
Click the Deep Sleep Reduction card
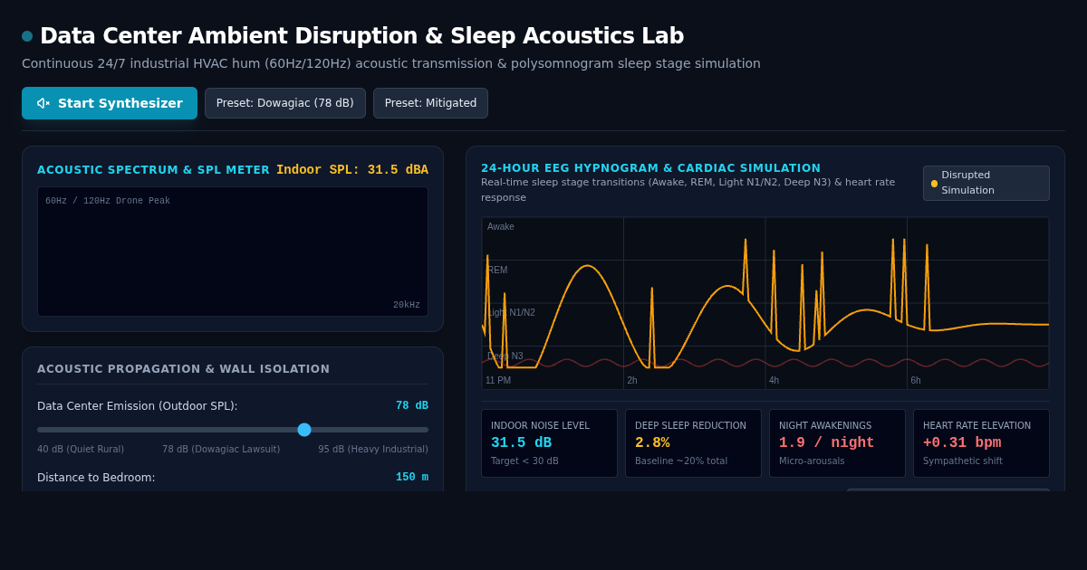tap(693, 443)
